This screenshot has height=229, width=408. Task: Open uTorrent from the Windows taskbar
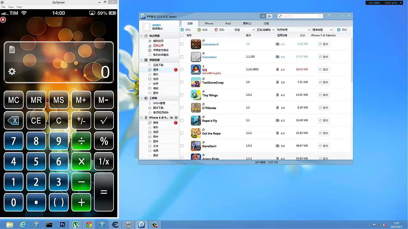(76, 225)
